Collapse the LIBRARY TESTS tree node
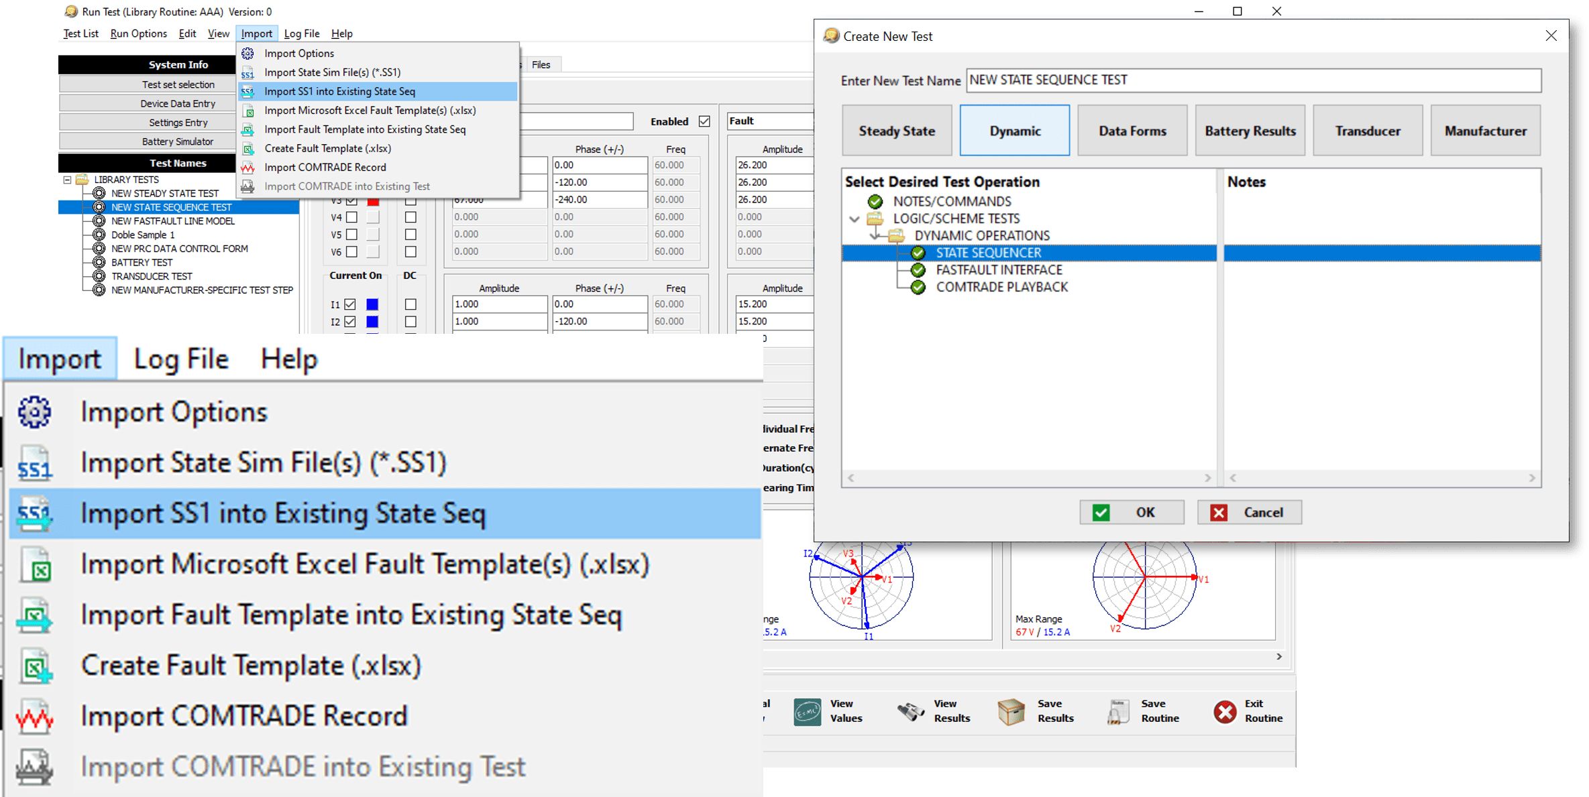Viewport: 1589px width, 797px height. click(x=67, y=180)
